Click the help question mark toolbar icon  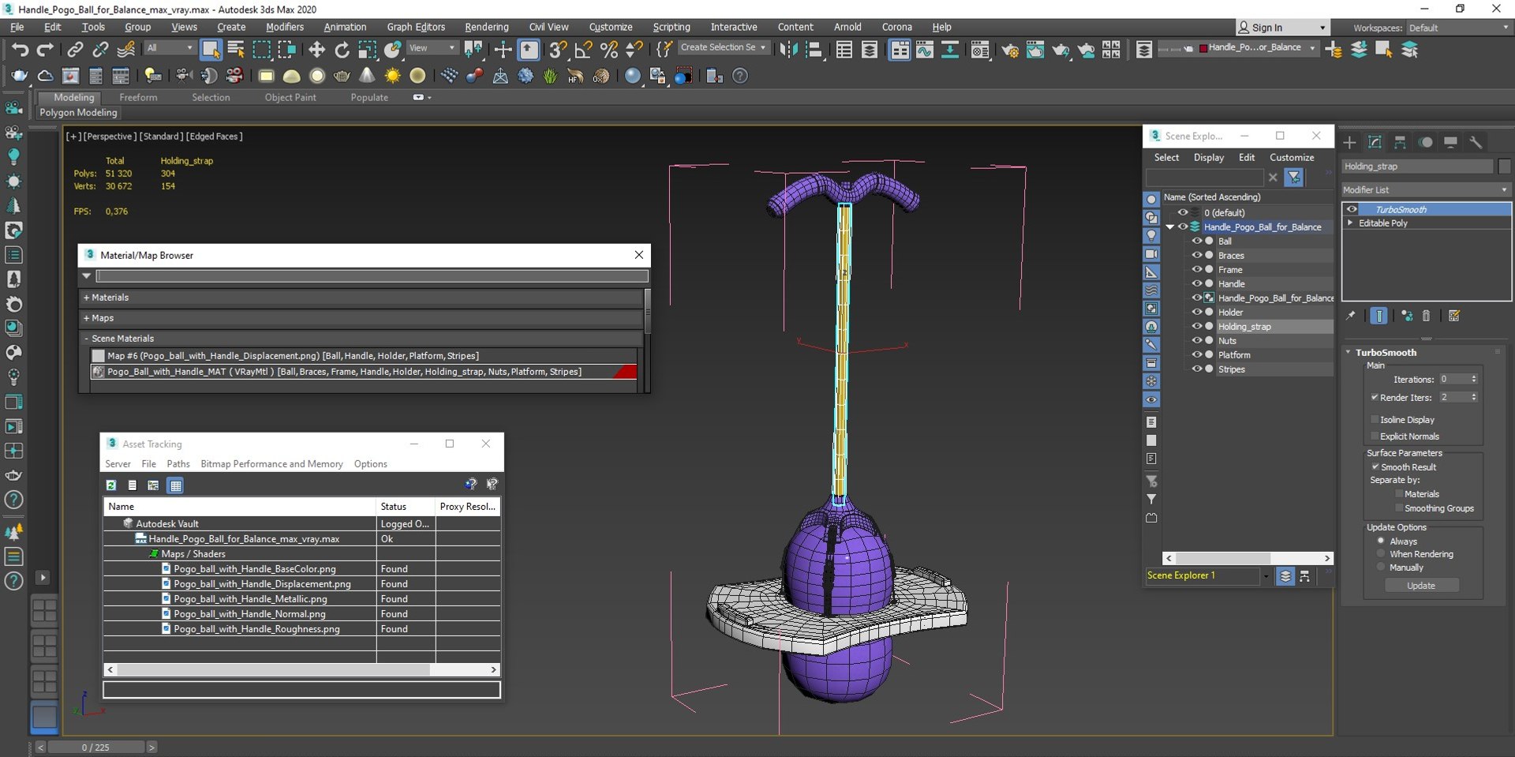pos(740,76)
